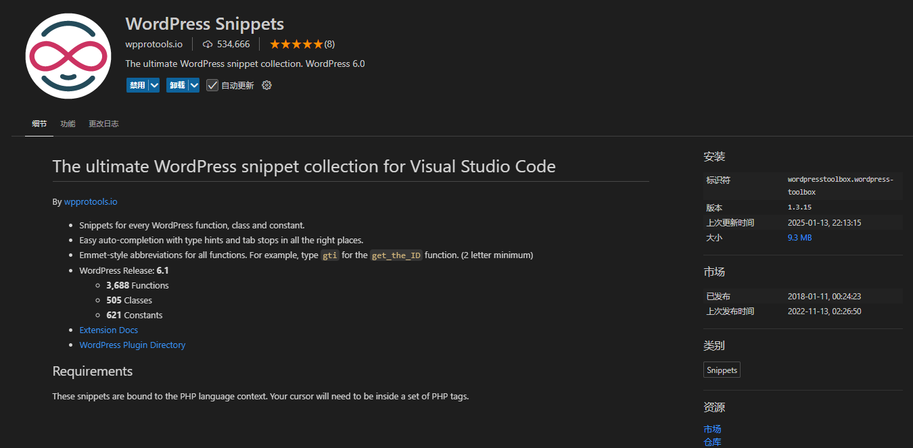
Task: Click the Requirements heading
Action: [93, 371]
